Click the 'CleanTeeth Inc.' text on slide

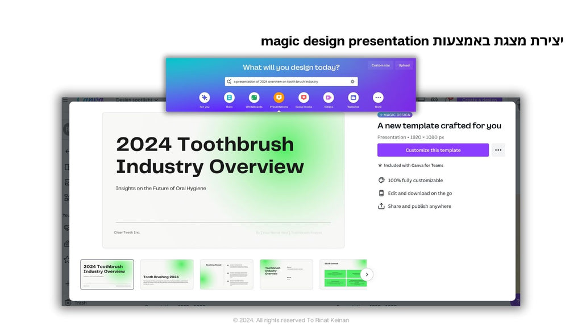click(x=127, y=232)
